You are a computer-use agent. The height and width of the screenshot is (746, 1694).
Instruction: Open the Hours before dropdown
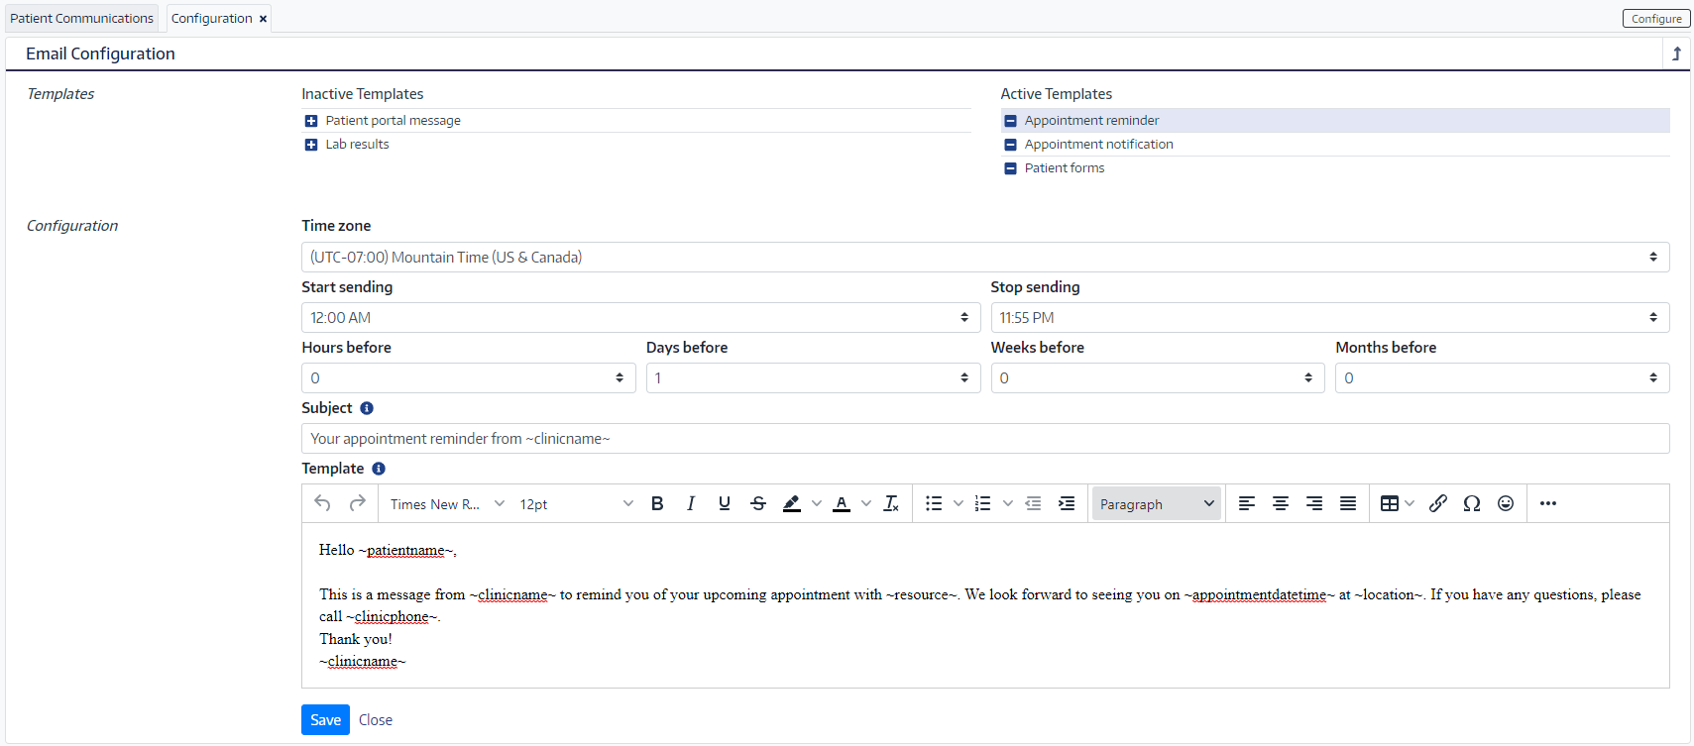(468, 377)
